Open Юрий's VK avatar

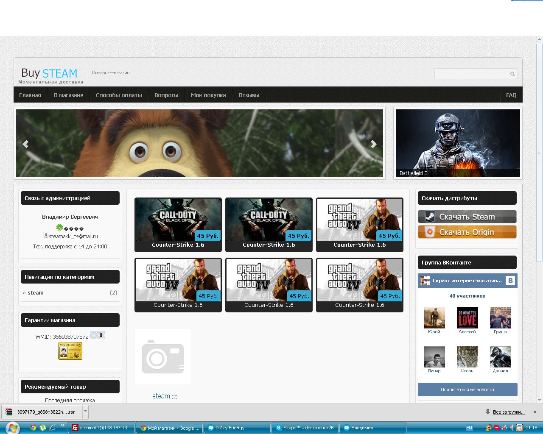(434, 318)
